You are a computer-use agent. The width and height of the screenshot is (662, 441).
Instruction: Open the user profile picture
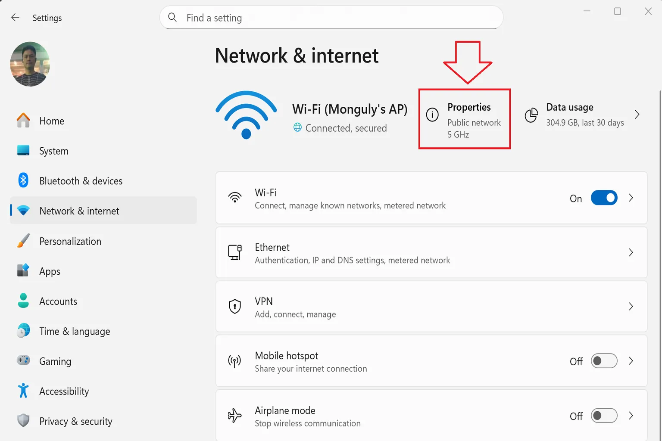tap(30, 64)
